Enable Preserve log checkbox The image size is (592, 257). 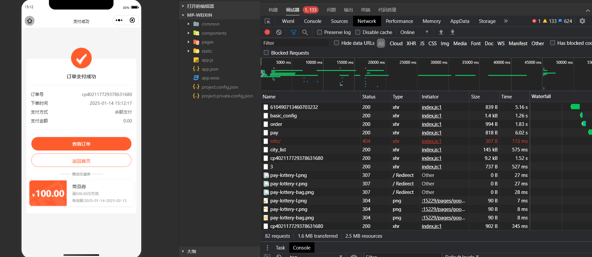[320, 32]
